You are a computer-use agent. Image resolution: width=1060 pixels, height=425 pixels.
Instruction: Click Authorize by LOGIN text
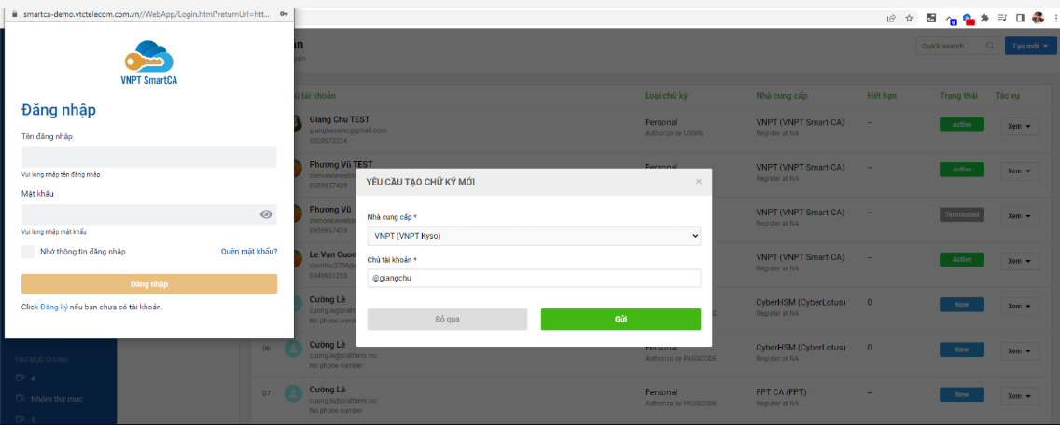pyautogui.click(x=674, y=133)
